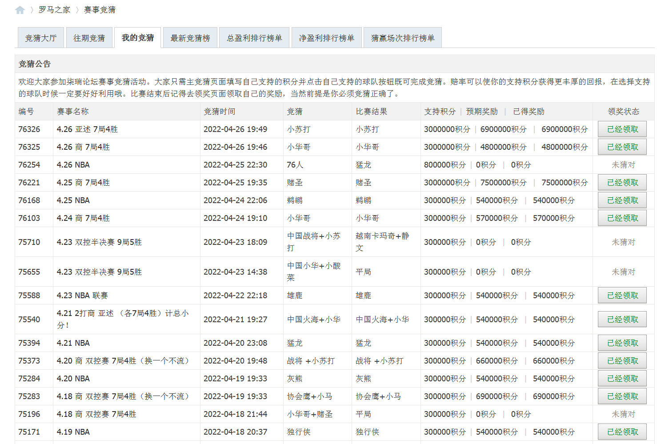This screenshot has height=444, width=657.
Task: Select the 我的竞猜 tab
Action: tap(138, 38)
